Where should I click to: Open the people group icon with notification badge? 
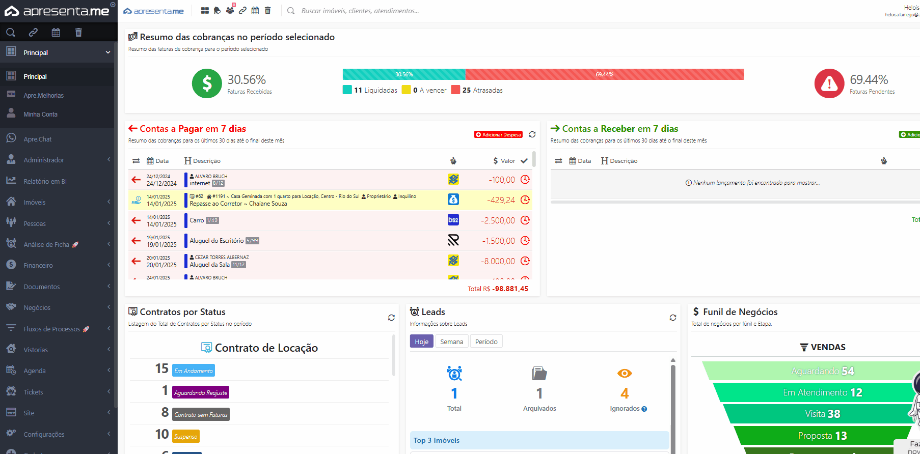[230, 11]
